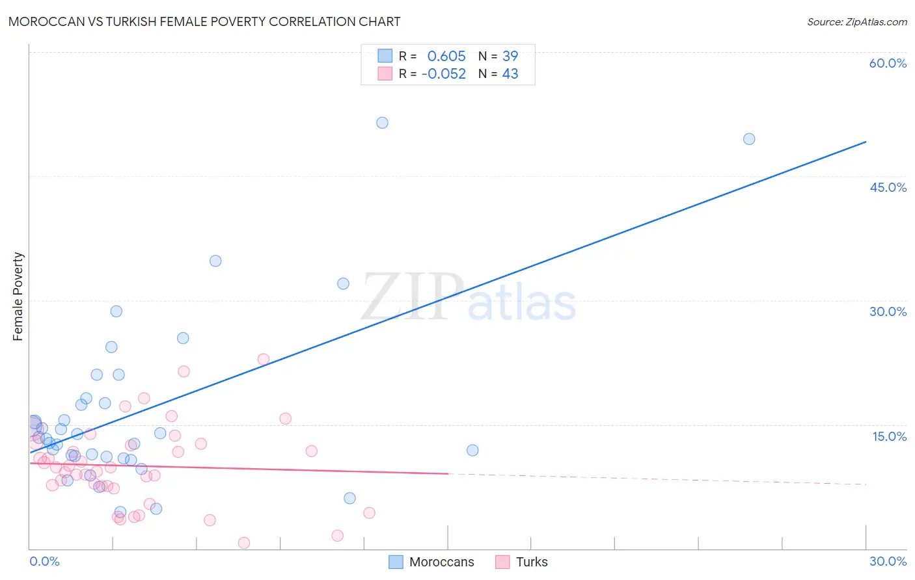This screenshot has width=915, height=580.
Task: Click the 30.0% x-axis label
Action: (x=888, y=561)
